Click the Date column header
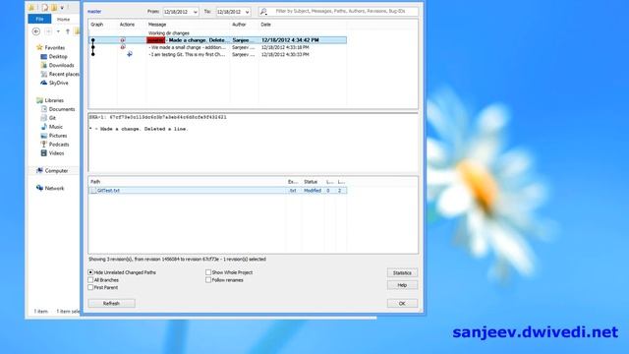The height and width of the screenshot is (354, 629). click(266, 25)
